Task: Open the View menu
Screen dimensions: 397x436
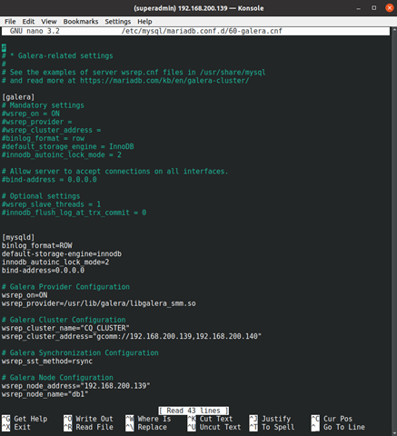Action: [x=49, y=22]
